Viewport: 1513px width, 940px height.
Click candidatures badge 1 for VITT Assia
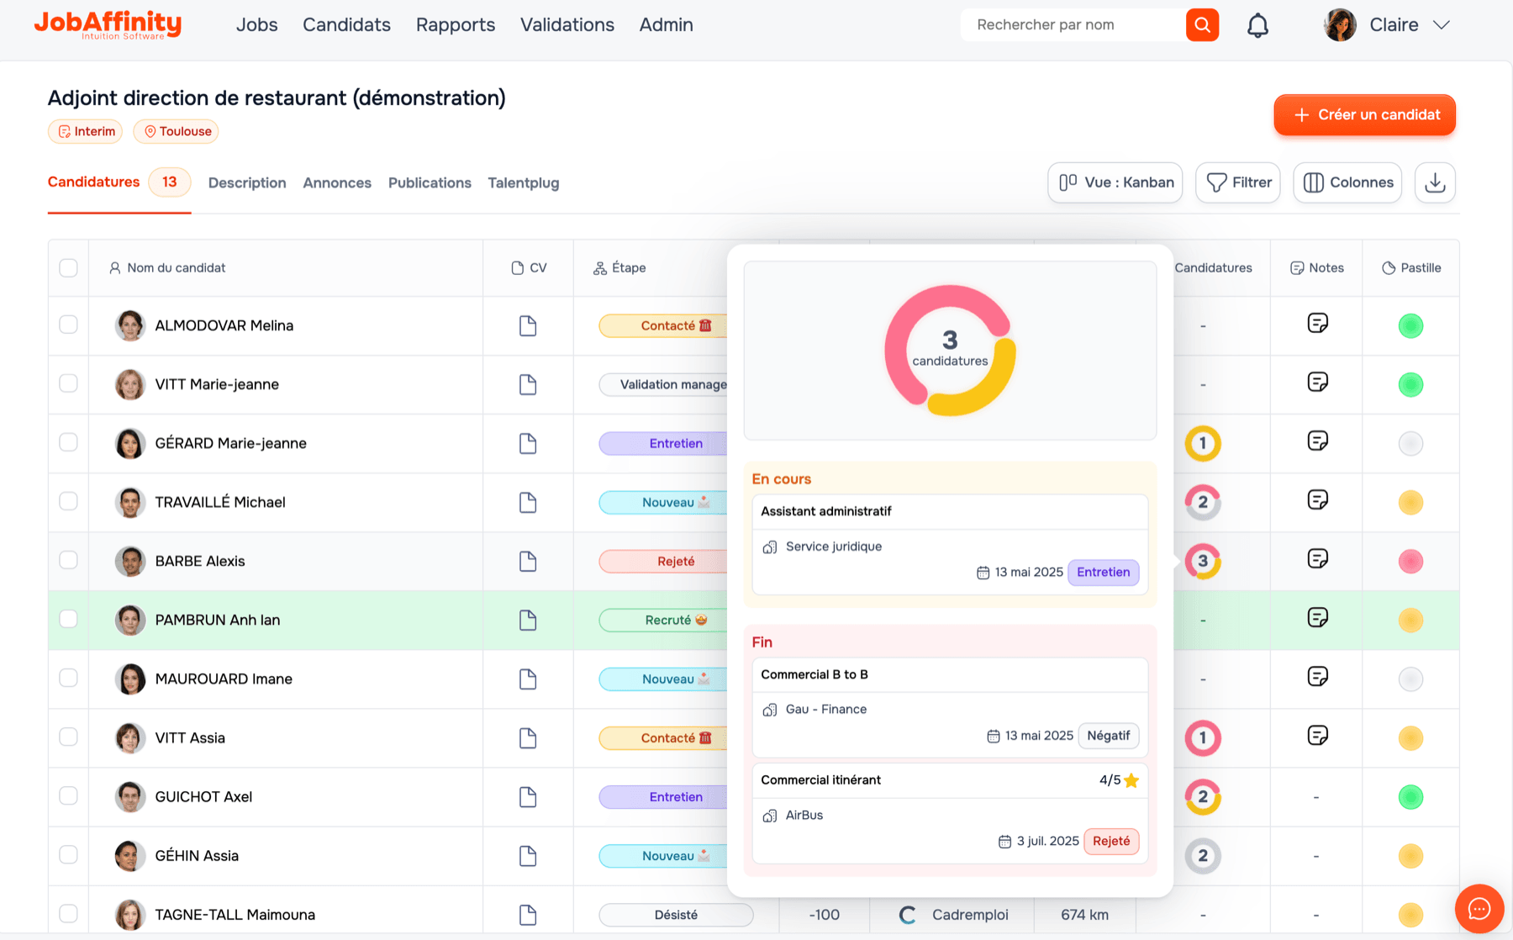[1203, 737]
